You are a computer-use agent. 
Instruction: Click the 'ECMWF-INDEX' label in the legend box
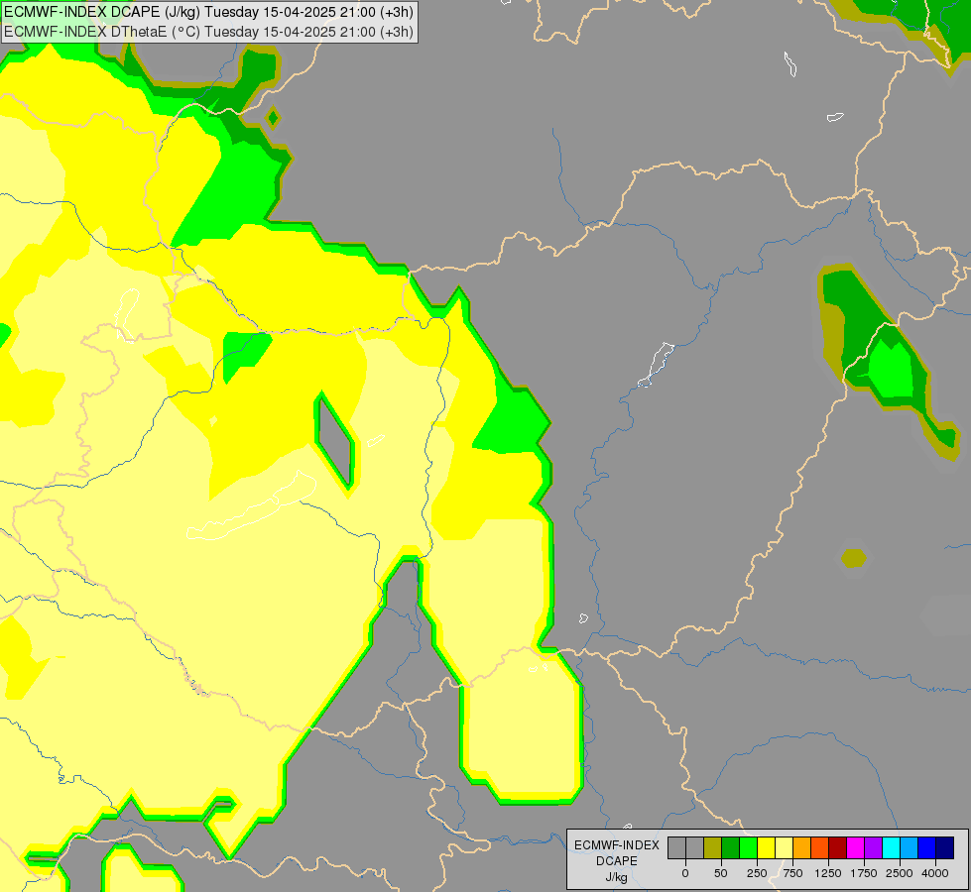click(617, 845)
